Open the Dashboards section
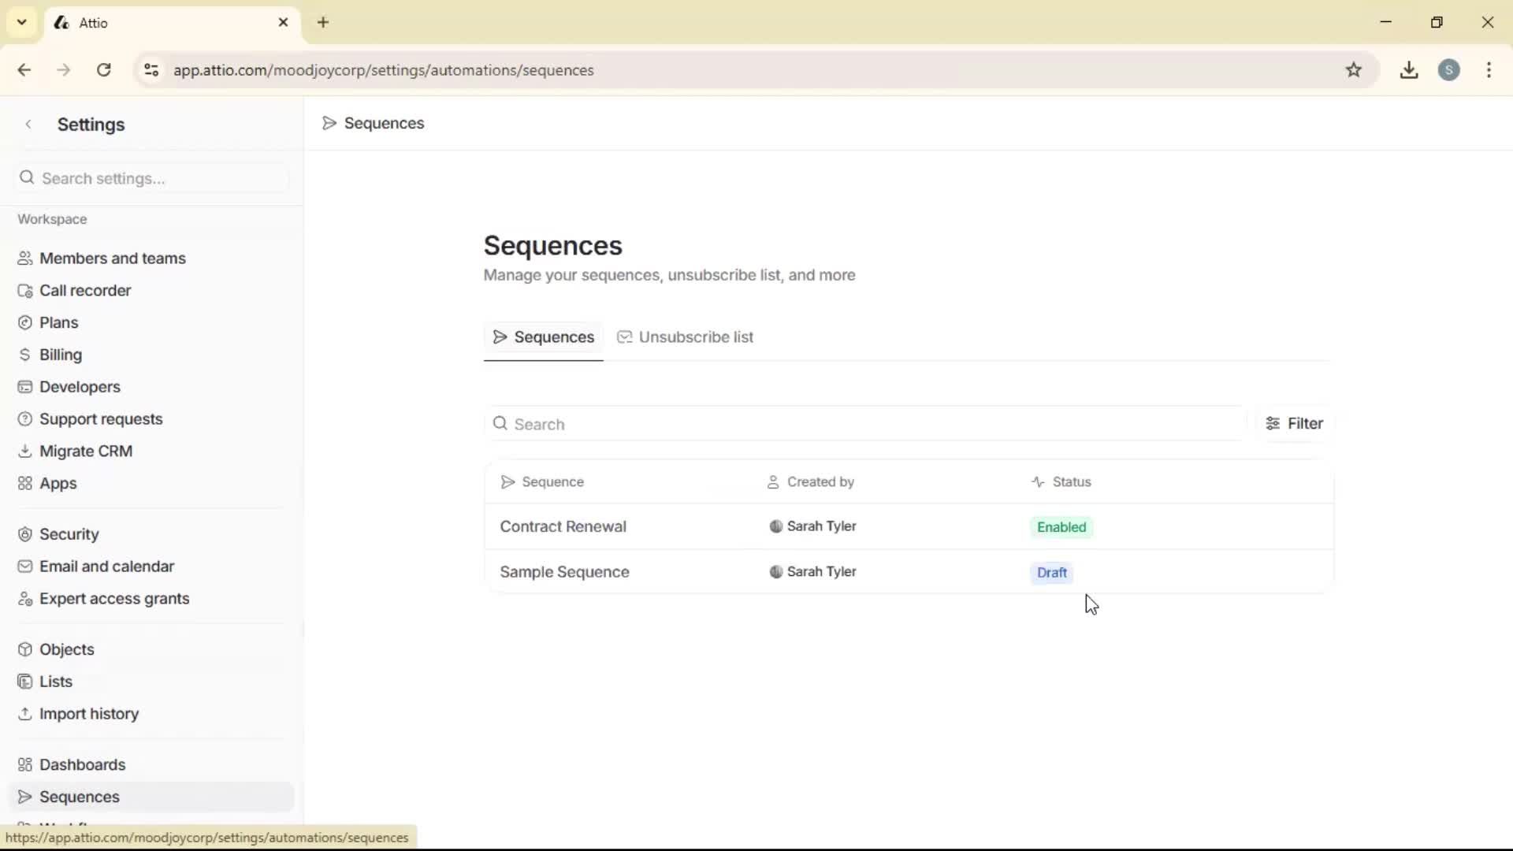Viewport: 1513px width, 851px height. coord(84,764)
